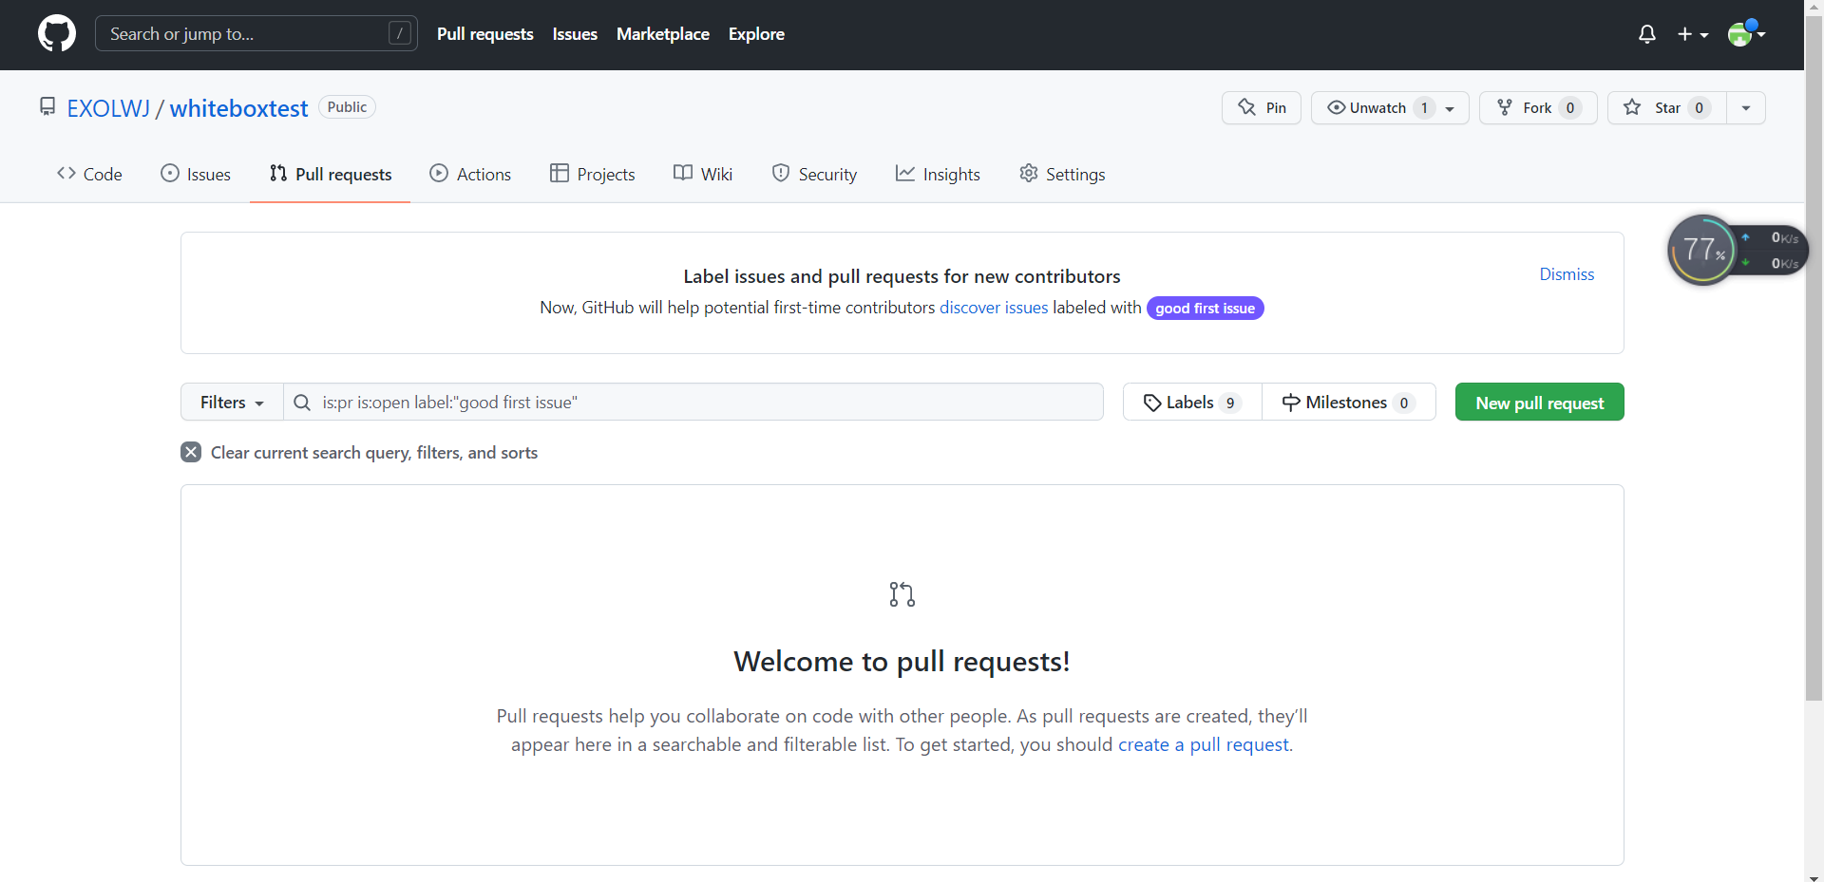Open the user avatar menu
1824x882 pixels.
click(x=1746, y=34)
